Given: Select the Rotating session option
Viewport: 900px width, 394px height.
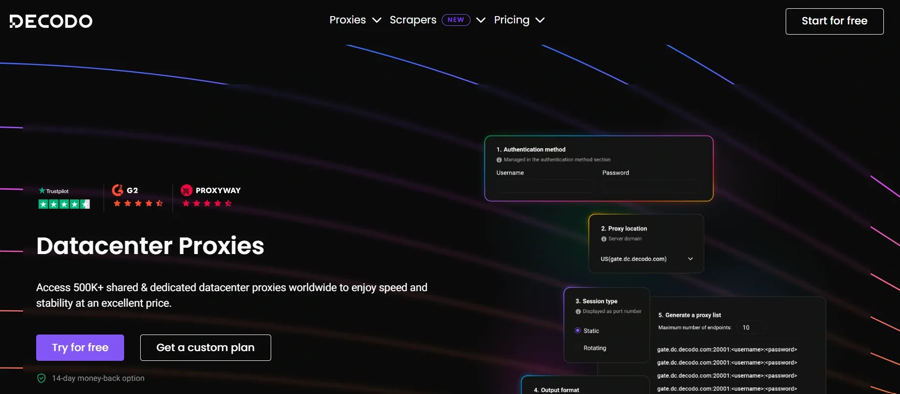Looking at the screenshot, I should pos(595,348).
